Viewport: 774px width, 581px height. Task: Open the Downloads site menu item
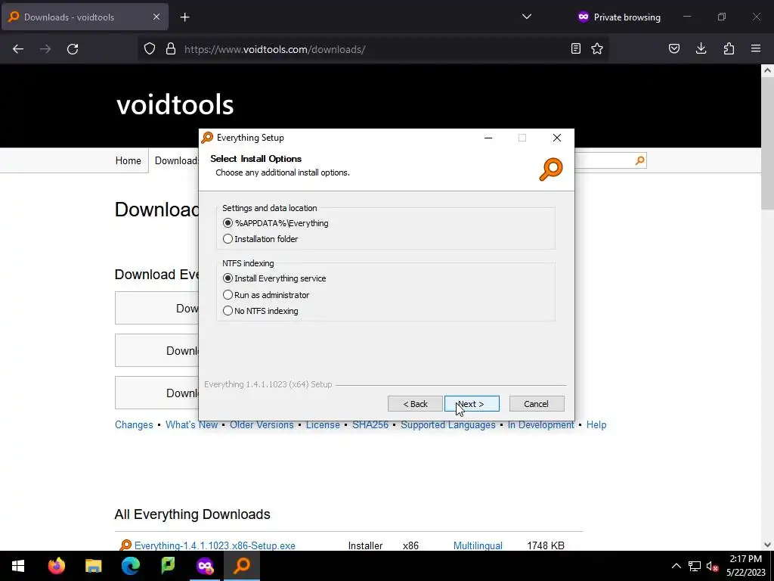tap(176, 160)
